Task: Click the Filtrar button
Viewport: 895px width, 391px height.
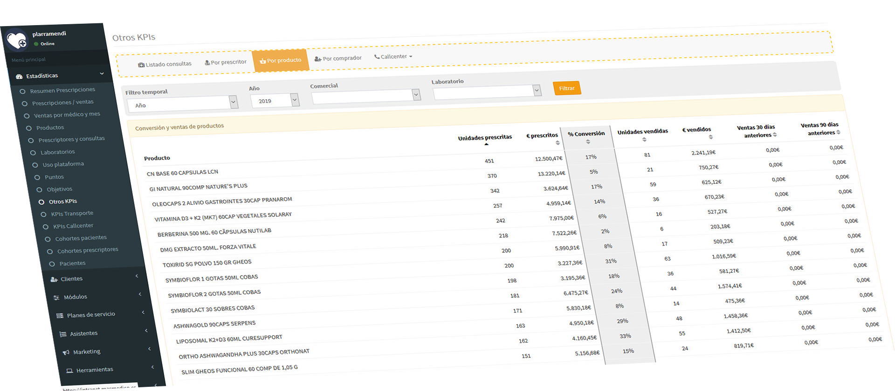Action: (x=567, y=88)
